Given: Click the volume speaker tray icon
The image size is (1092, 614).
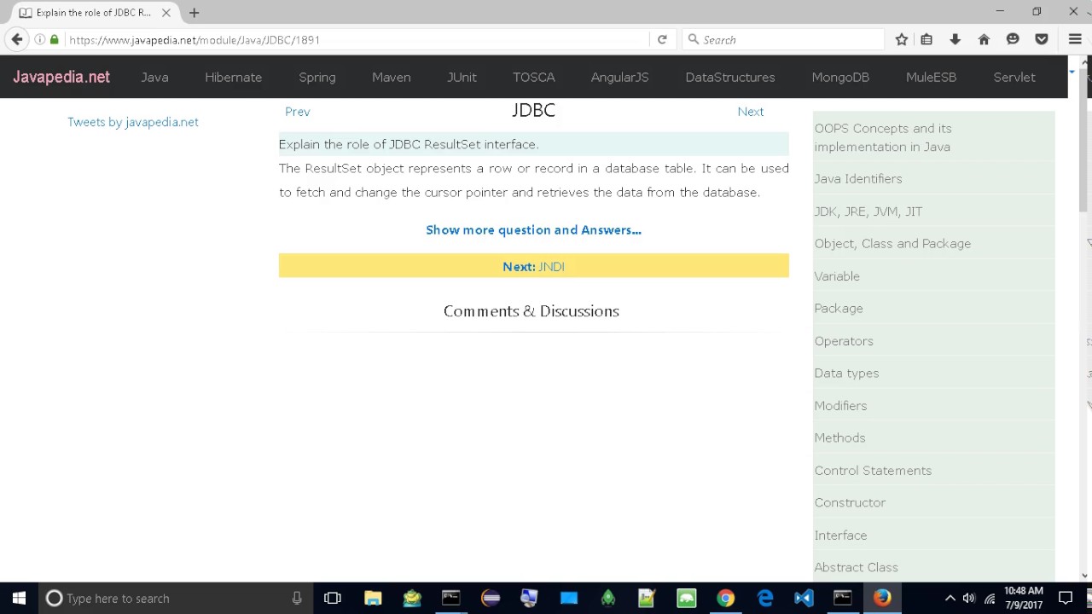Looking at the screenshot, I should tap(968, 599).
